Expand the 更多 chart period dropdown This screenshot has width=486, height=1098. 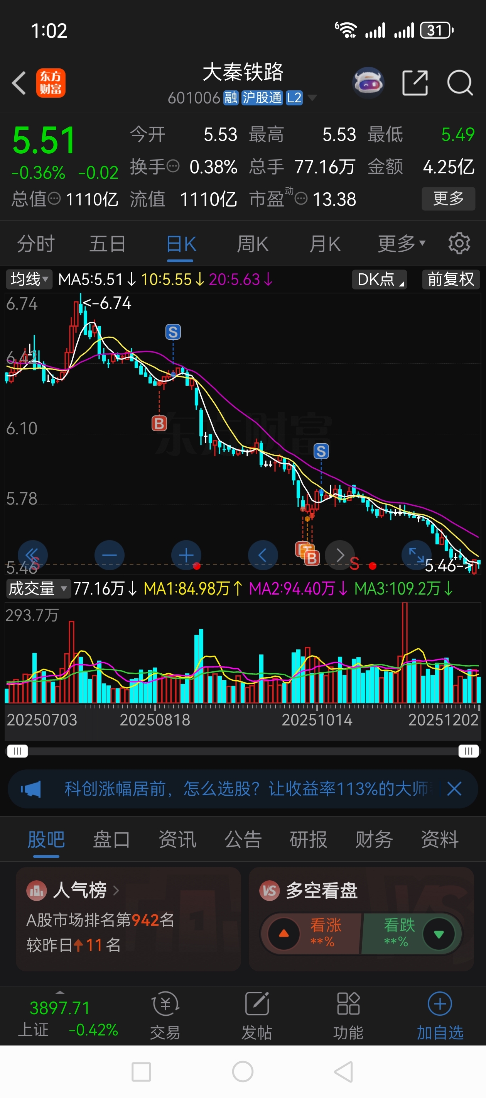click(401, 244)
